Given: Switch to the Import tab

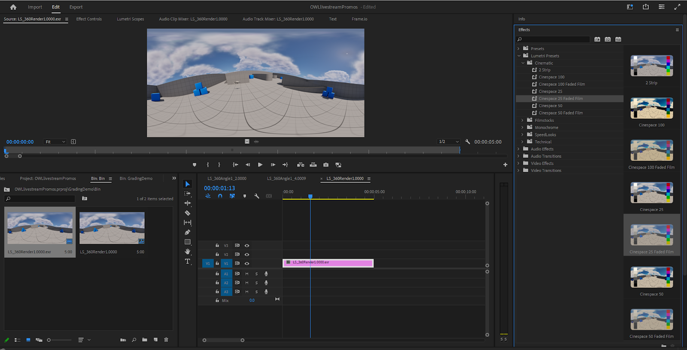Looking at the screenshot, I should coord(35,7).
